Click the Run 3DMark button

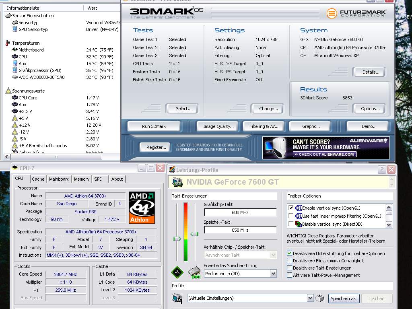coord(154,126)
